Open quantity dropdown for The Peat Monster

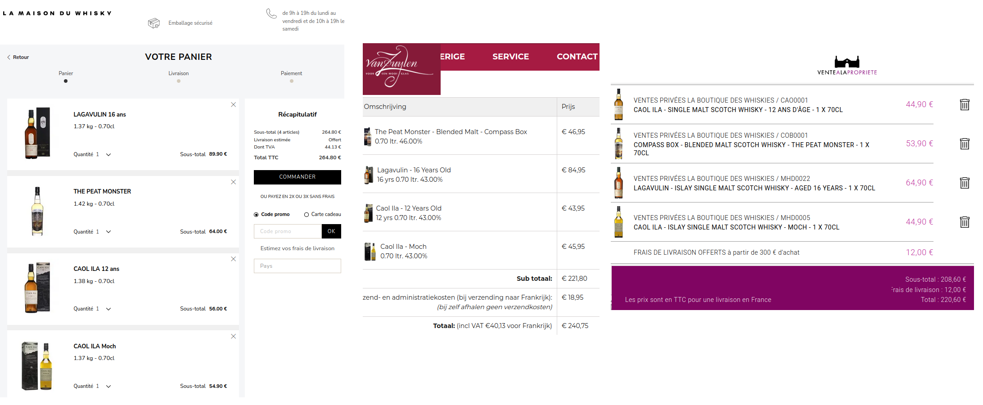pyautogui.click(x=108, y=232)
